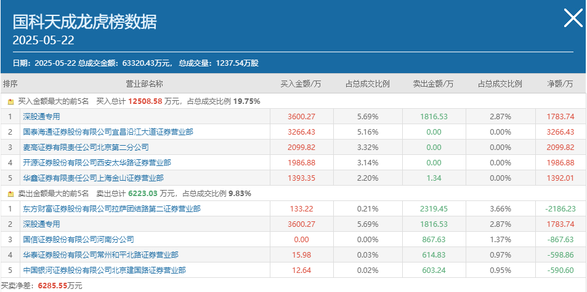The image size is (587, 292).
Task: Click buy amount 1986.88 for 开源证券
Action: click(301, 162)
